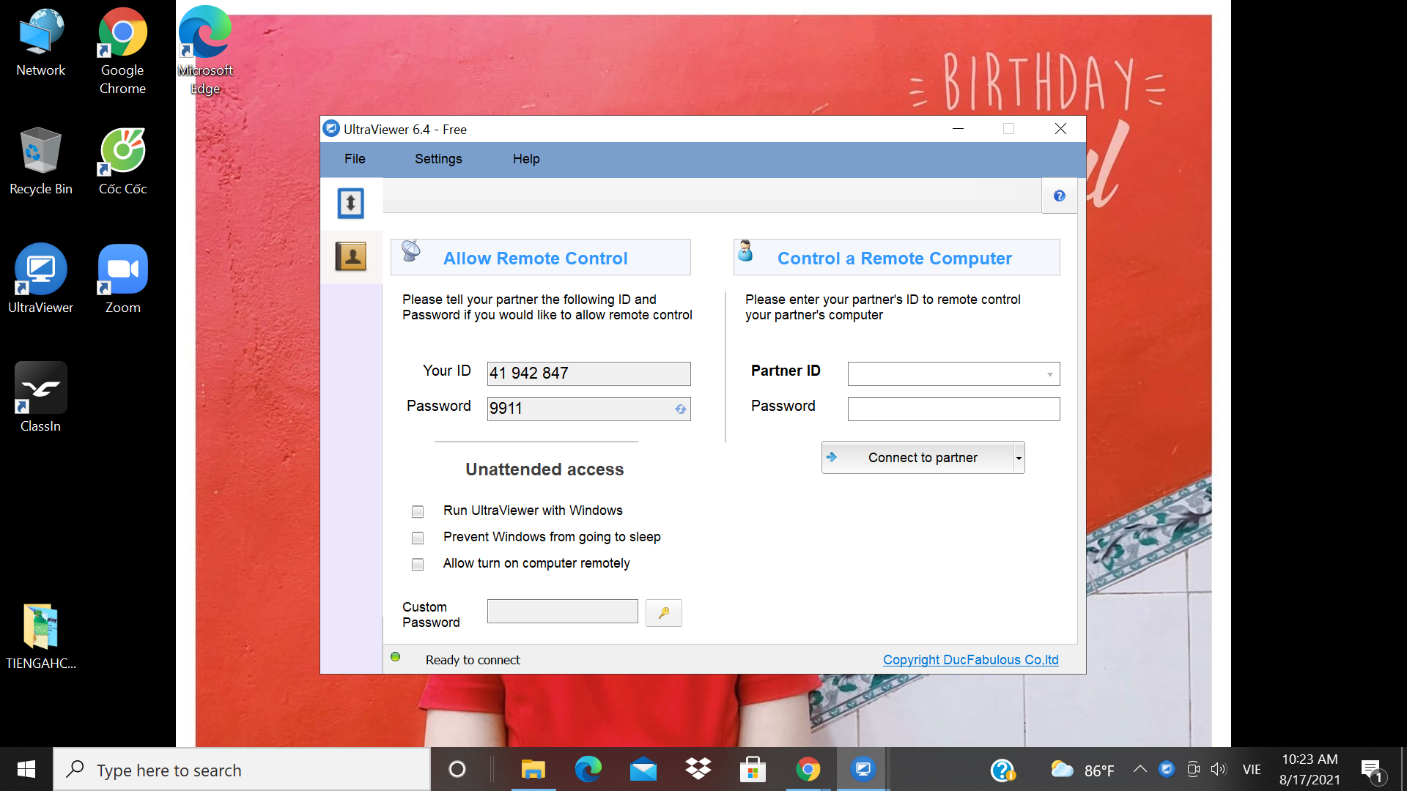Open the Get Help icon in taskbar

1002,770
